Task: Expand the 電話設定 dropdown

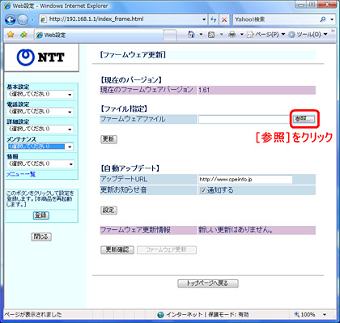Action: 40,112
